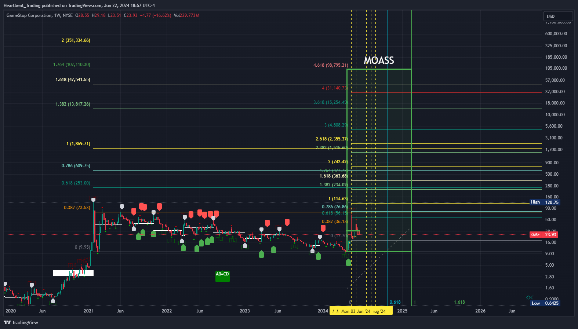
Task: Click the 10,000.00 price axis label
Action: 555,115
